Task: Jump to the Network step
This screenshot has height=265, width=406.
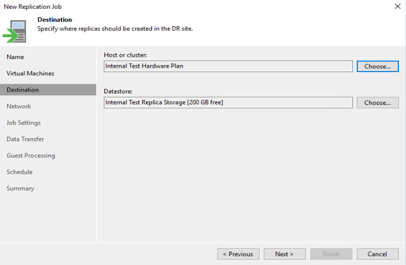Action: pos(19,106)
